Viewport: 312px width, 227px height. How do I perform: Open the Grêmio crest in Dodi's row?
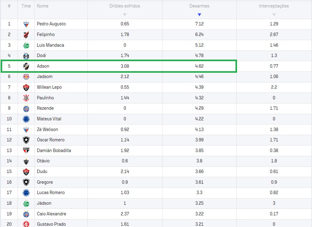(26, 56)
